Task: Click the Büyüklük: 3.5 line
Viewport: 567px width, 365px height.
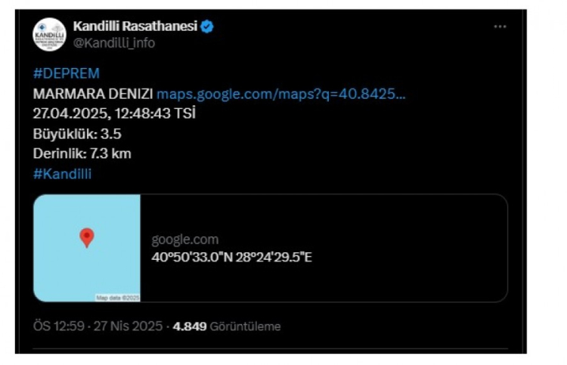Action: click(x=77, y=134)
